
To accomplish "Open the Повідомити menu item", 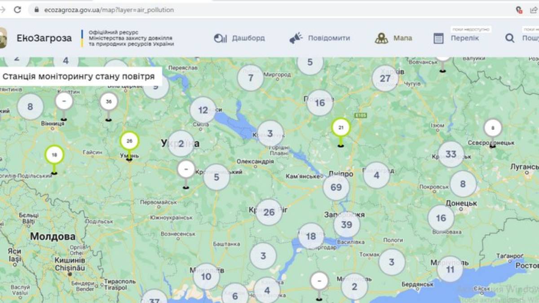I will point(329,38).
